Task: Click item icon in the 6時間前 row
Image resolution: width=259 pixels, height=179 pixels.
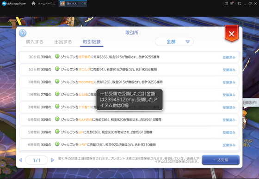Action: click(57, 144)
